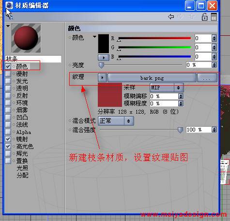Click the up arrow navigation icon
Screen dimensions: 230x221
pyautogui.click(x=192, y=16)
